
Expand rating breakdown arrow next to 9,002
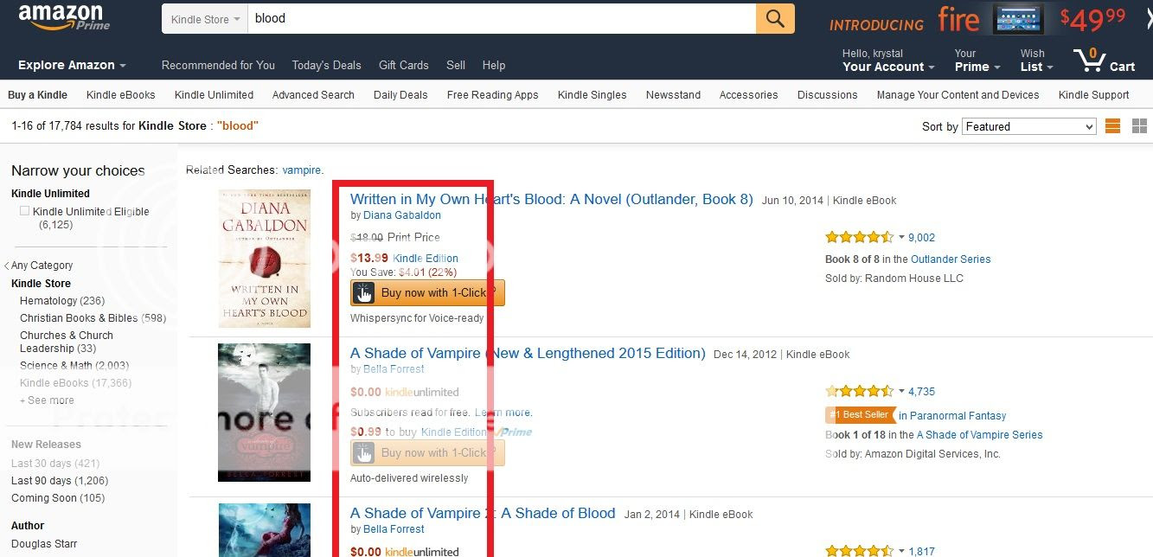click(x=901, y=238)
